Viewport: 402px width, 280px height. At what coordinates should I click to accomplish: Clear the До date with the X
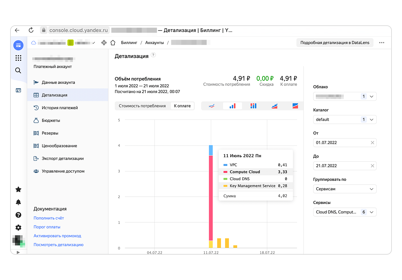coord(373,166)
